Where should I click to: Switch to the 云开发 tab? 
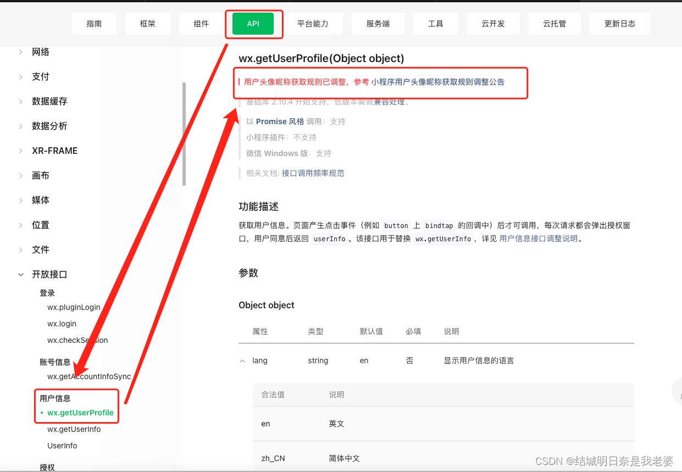tap(493, 24)
